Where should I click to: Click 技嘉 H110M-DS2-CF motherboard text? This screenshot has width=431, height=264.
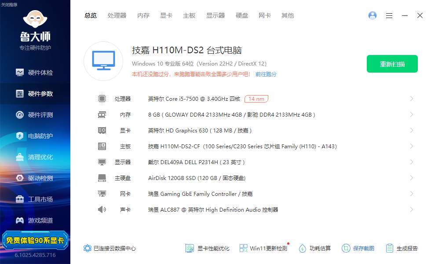[x=242, y=146]
